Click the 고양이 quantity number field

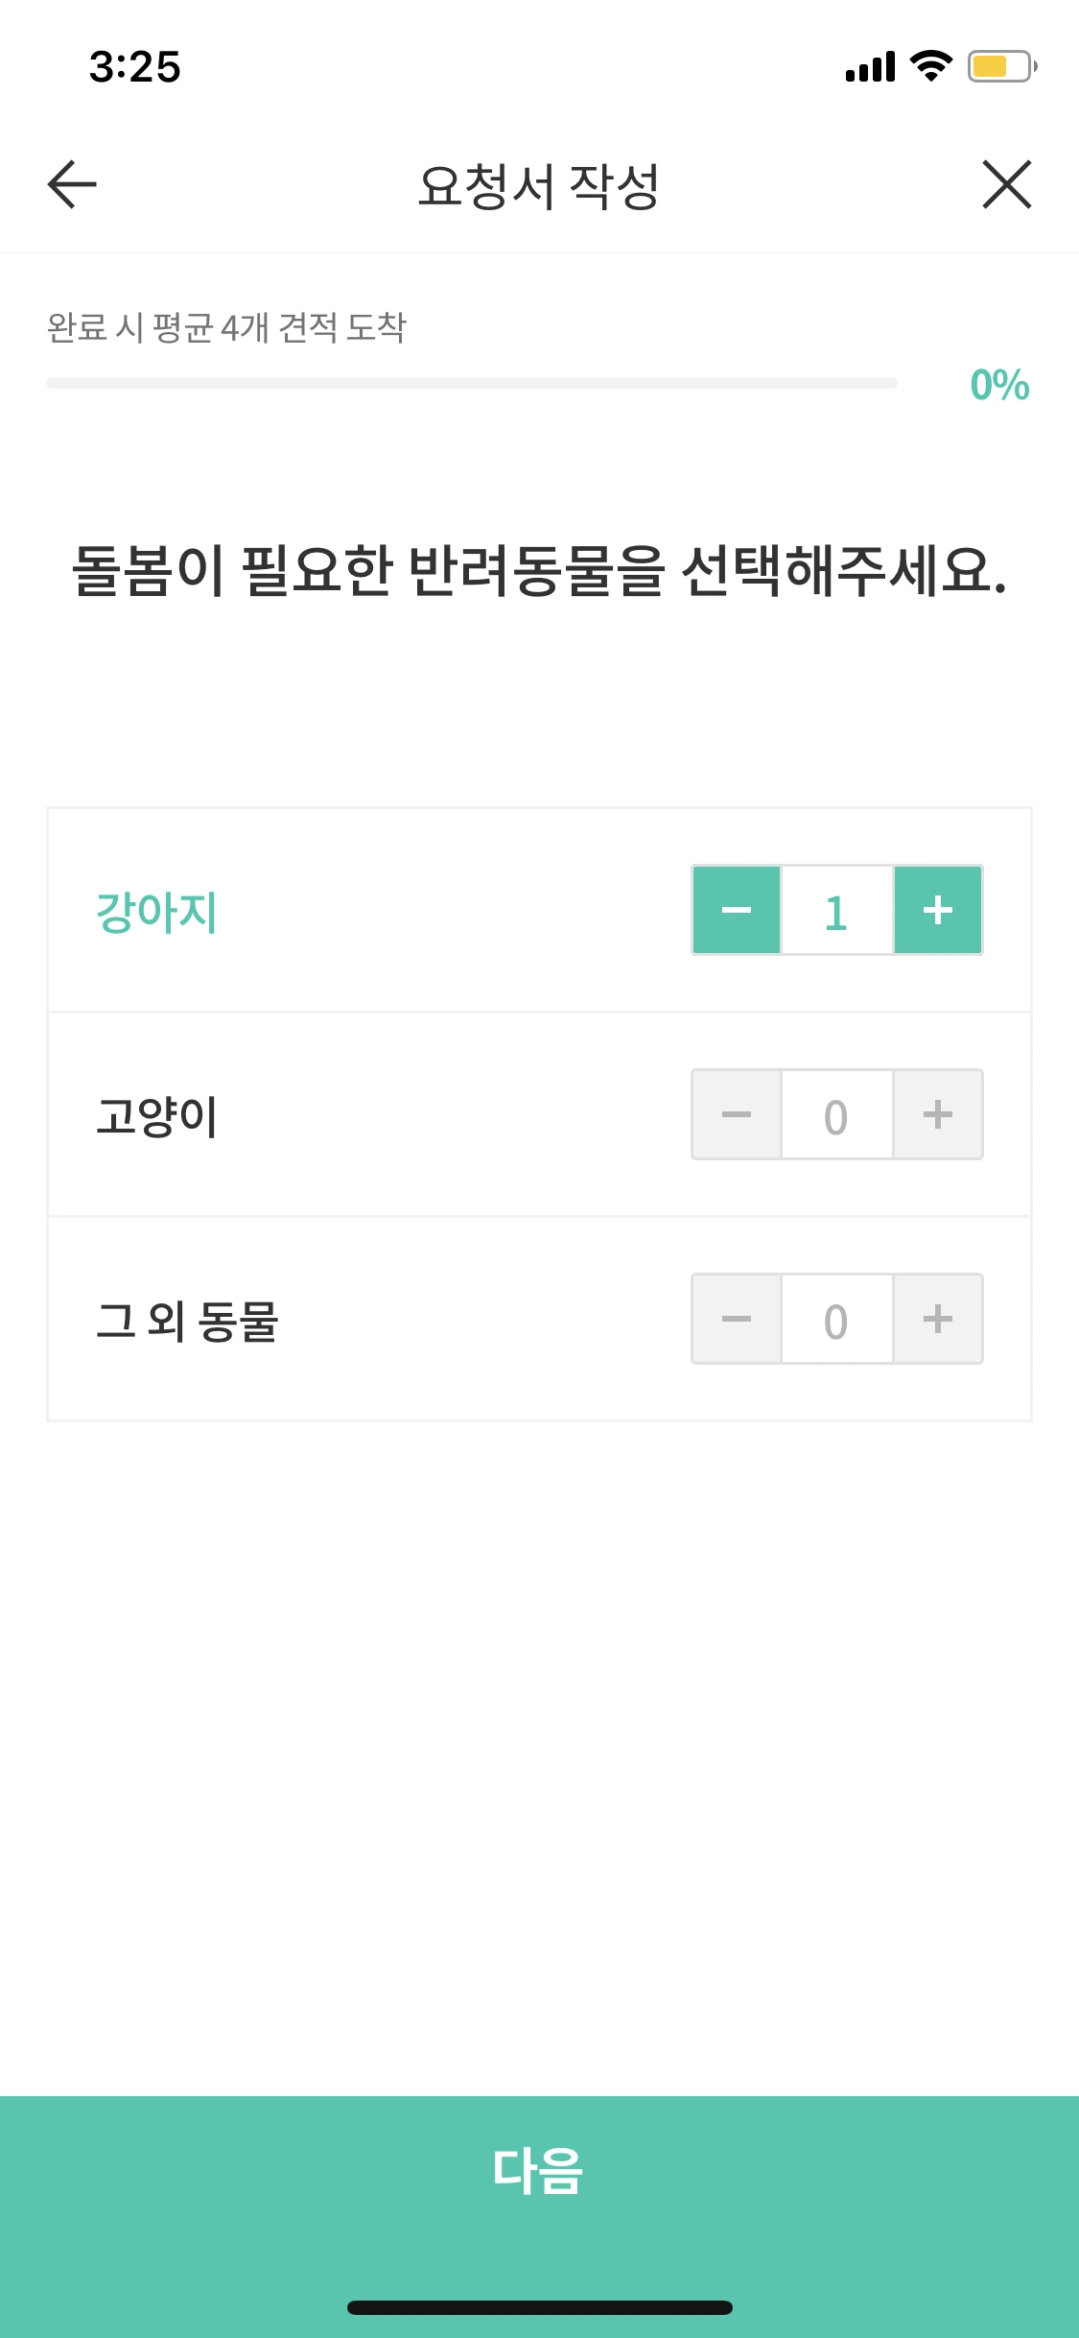click(x=835, y=1113)
